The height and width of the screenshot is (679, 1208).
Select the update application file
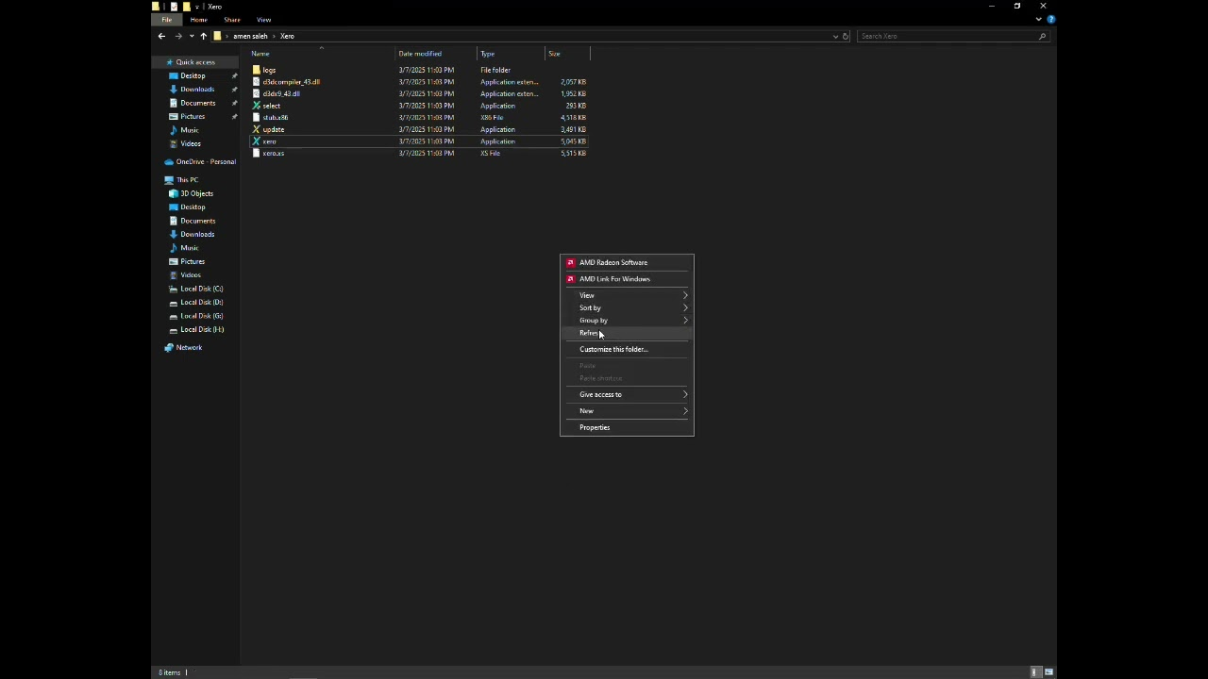click(273, 129)
